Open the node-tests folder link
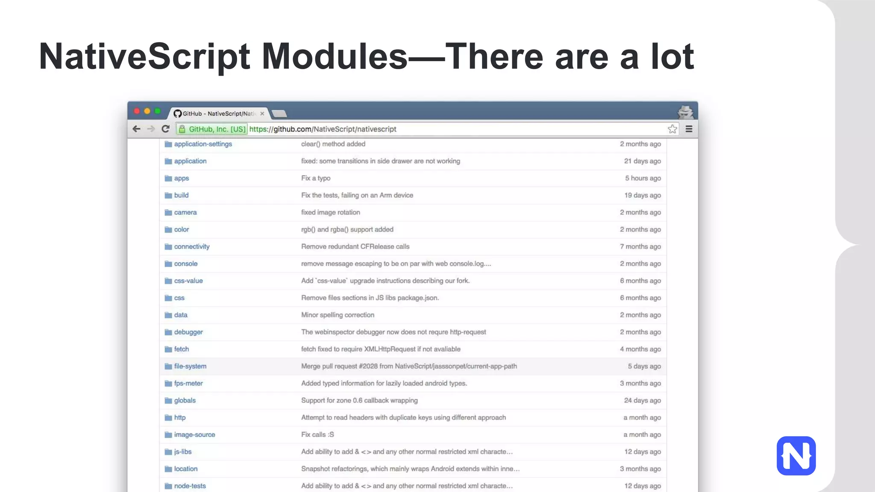 pos(190,486)
